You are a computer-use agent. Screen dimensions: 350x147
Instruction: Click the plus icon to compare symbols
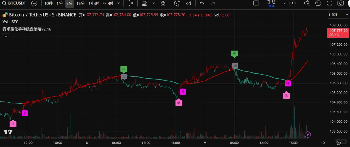coord(34,3)
